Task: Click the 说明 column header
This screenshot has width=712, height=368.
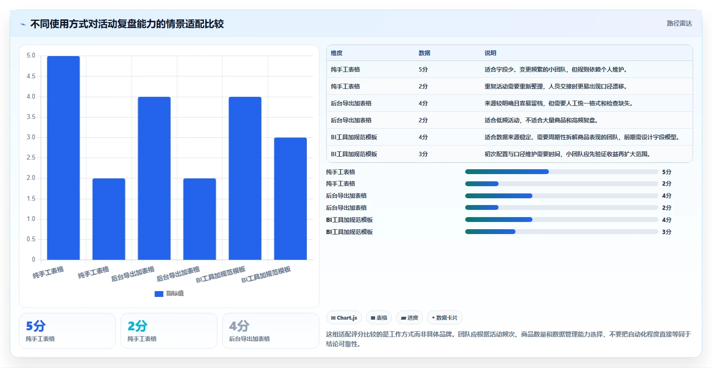Action: (x=490, y=53)
